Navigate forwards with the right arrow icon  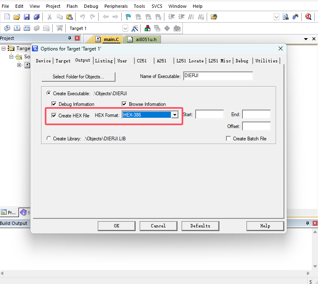[x=115, y=17]
